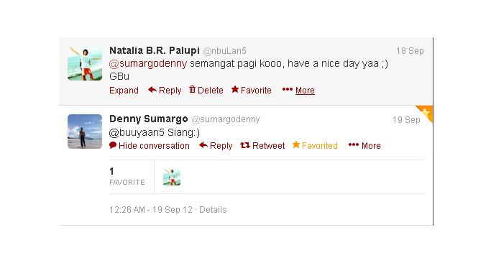Viewport: 491px width, 276px height.
Task: Open Details link next to timestamp
Action: click(x=213, y=210)
